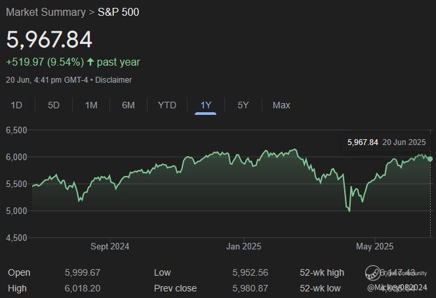This screenshot has width=436, height=298.
Task: Click the Sept 2024 axis label
Action: pyautogui.click(x=109, y=247)
